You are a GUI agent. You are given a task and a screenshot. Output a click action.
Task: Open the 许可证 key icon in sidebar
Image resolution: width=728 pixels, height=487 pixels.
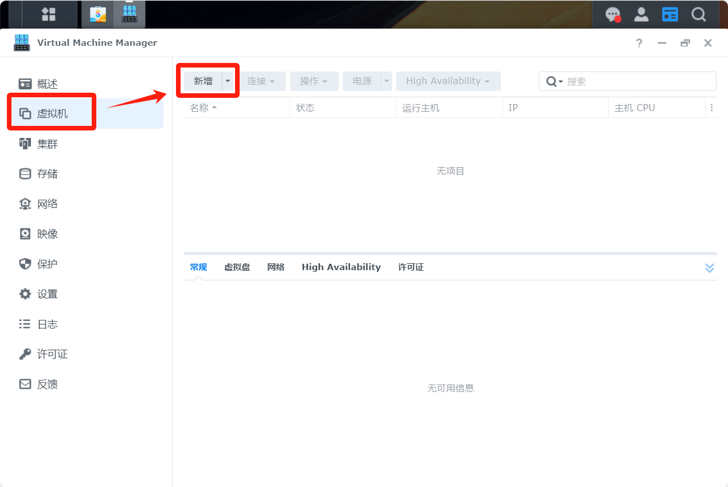pos(25,354)
